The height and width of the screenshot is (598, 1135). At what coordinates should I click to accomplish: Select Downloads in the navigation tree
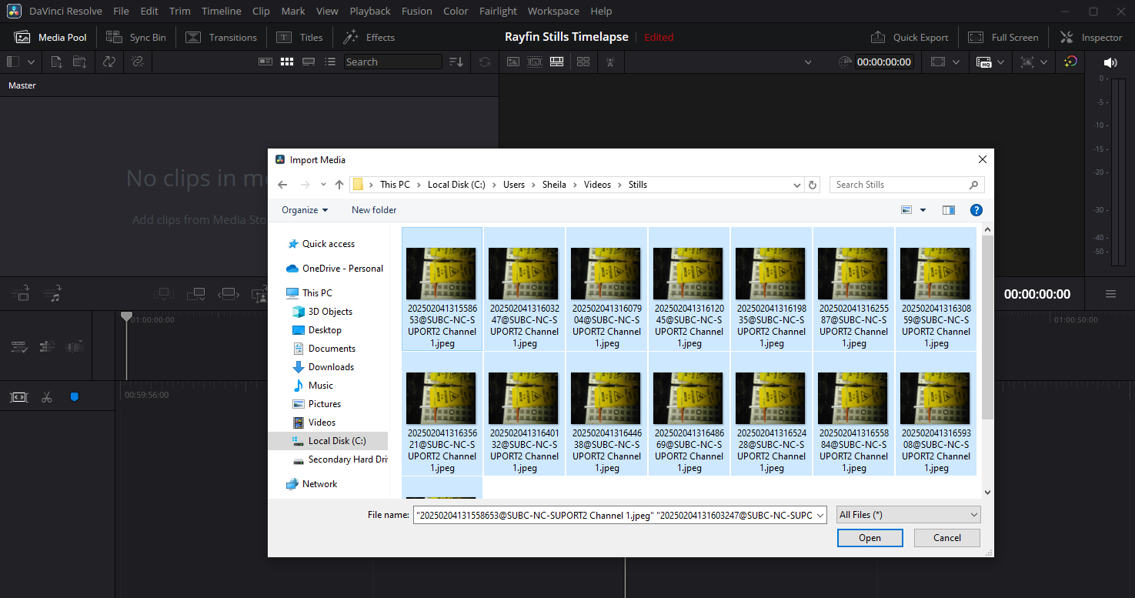coord(331,367)
